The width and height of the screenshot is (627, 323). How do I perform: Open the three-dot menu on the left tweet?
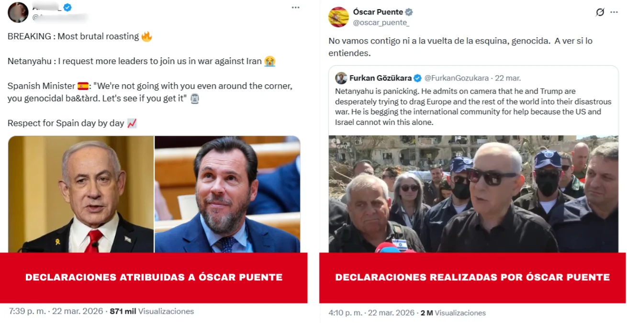coord(296,8)
